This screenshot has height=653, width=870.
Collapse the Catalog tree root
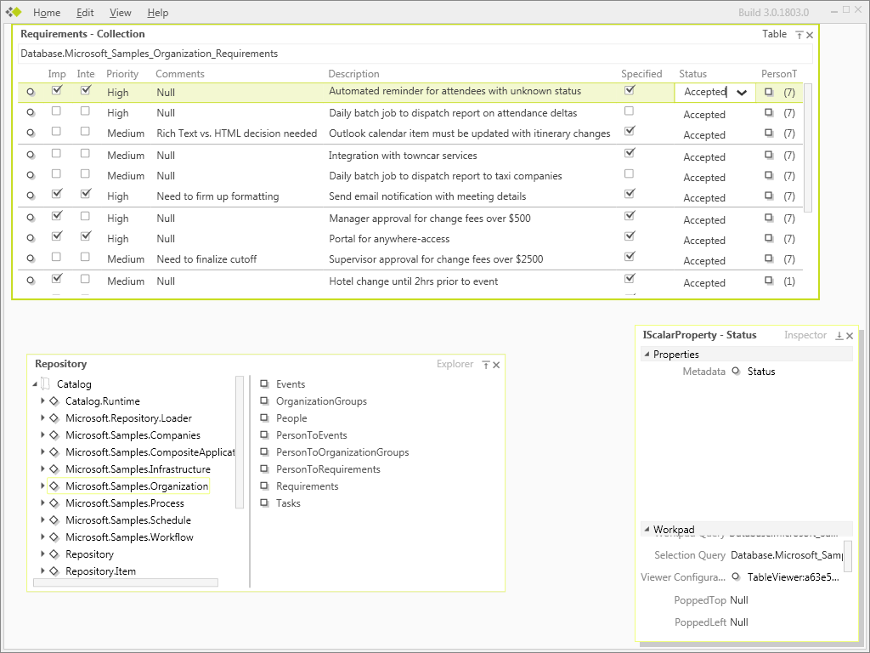pyautogui.click(x=35, y=384)
